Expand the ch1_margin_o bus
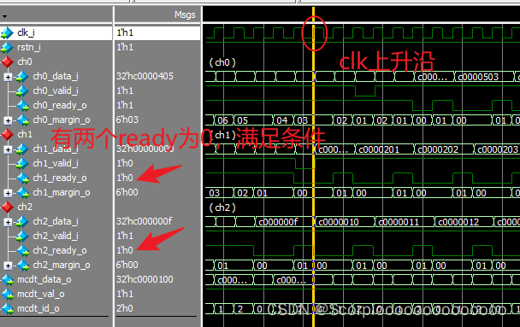 coord(8,193)
